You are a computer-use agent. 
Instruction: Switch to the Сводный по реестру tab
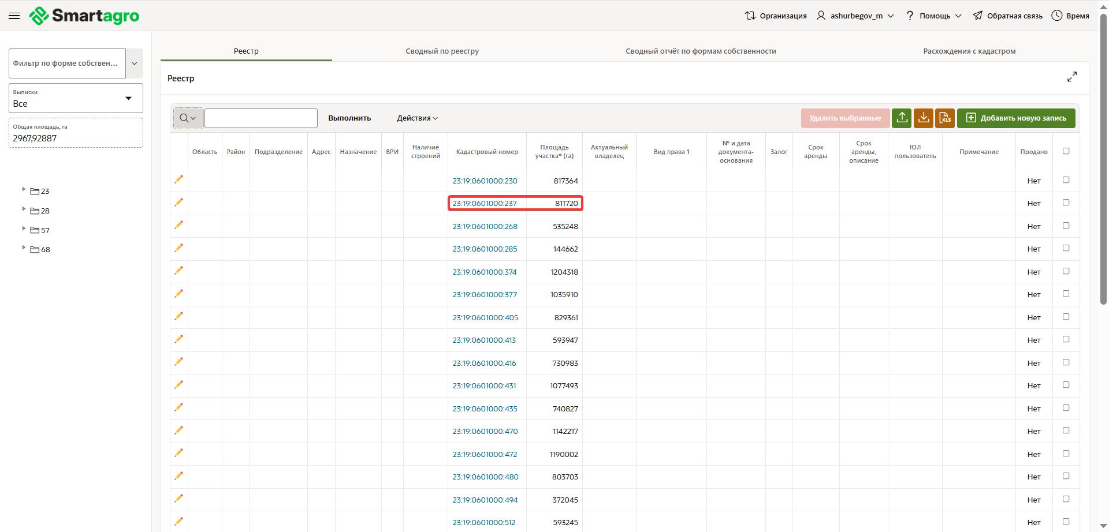[442, 51]
